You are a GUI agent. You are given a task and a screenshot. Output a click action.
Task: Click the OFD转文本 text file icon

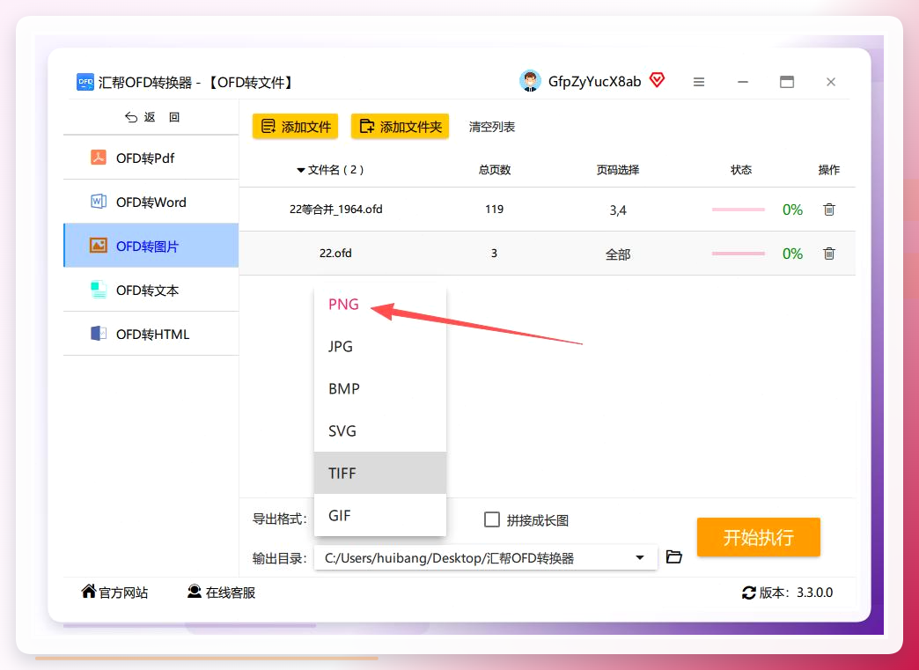(98, 290)
